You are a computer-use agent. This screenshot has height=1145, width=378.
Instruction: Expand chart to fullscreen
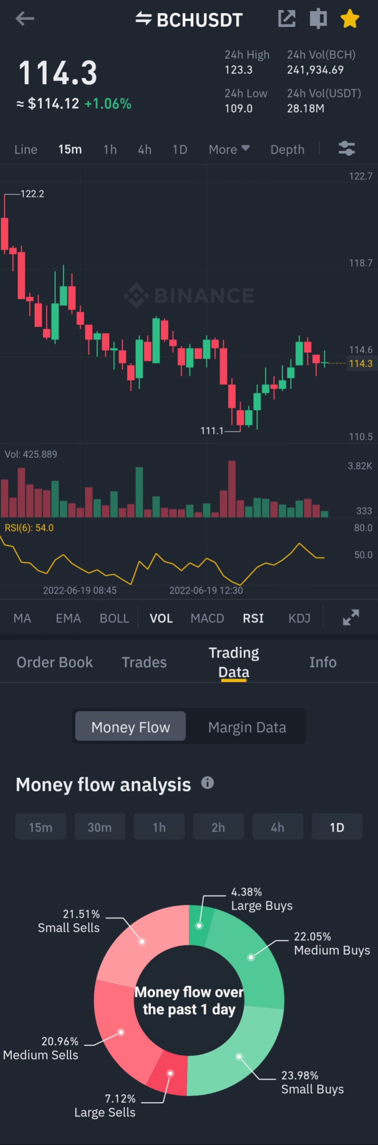(x=351, y=618)
